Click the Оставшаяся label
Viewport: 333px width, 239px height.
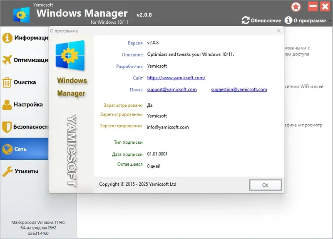click(130, 164)
